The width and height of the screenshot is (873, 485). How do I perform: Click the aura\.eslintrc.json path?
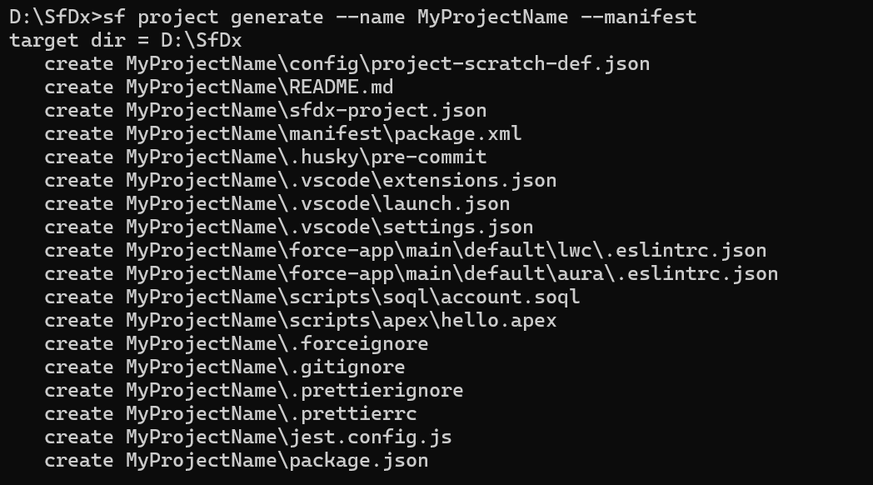(x=451, y=273)
